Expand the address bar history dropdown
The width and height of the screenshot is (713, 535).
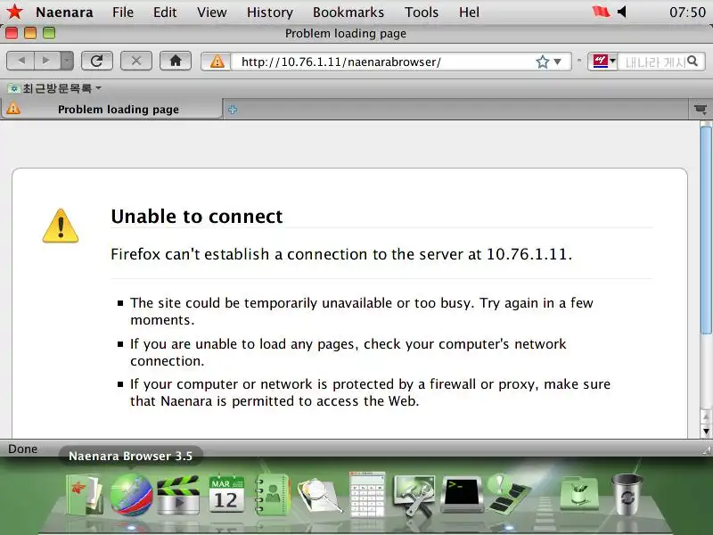(558, 62)
